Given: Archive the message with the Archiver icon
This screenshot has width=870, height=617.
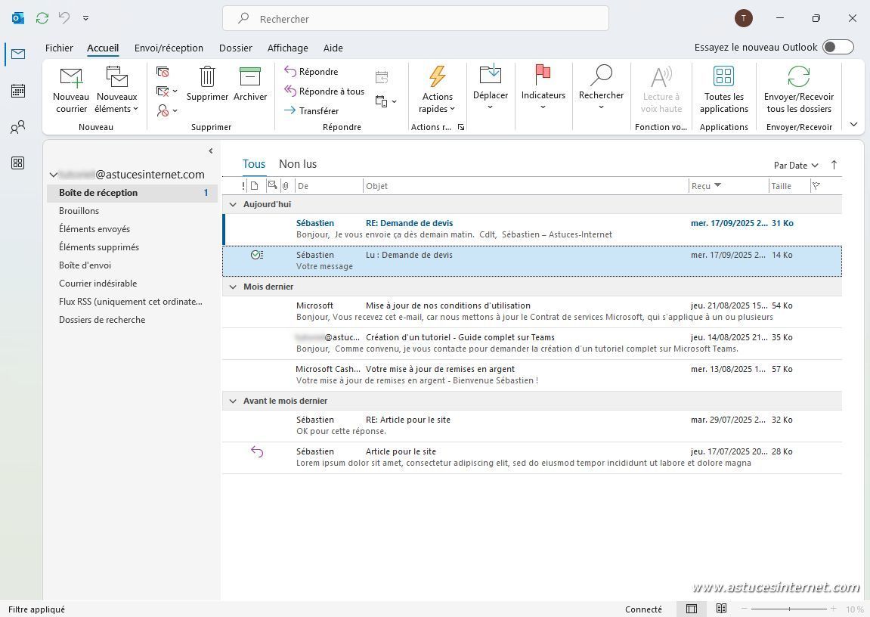Looking at the screenshot, I should [x=249, y=77].
